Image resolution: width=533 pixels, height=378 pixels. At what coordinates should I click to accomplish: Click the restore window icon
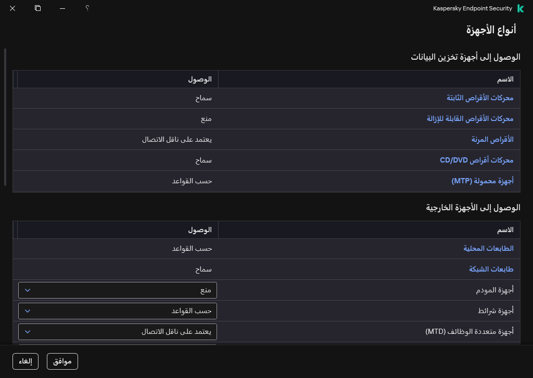pyautogui.click(x=37, y=8)
